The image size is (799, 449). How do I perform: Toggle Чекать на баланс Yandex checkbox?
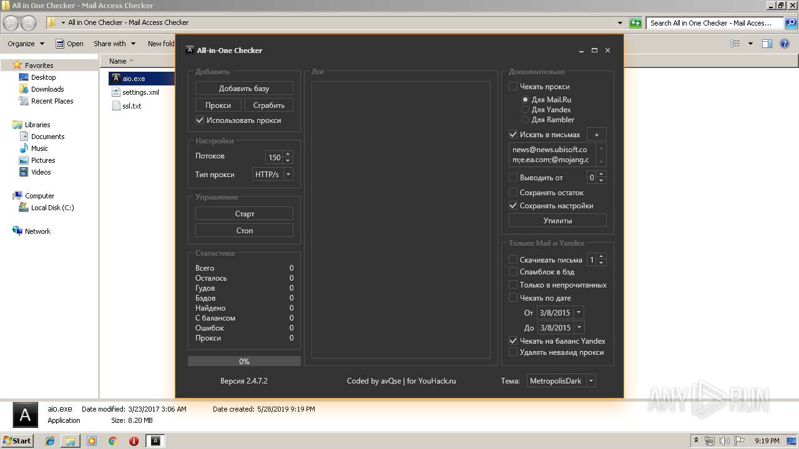(513, 341)
